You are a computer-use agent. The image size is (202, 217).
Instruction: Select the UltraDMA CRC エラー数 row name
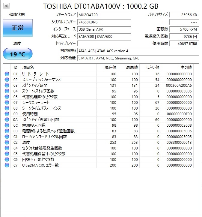pos(40,165)
